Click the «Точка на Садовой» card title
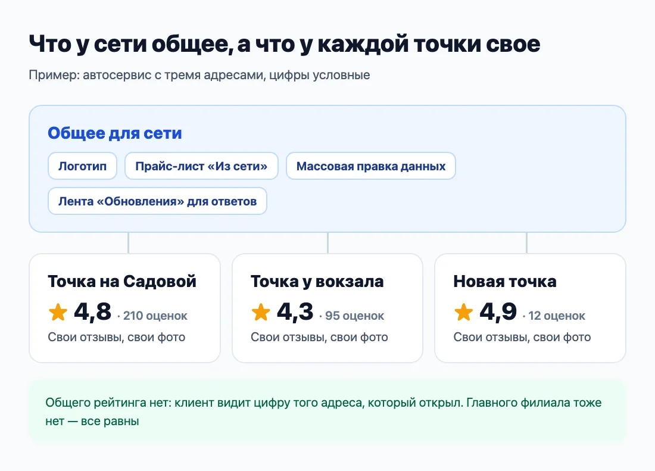 [122, 282]
